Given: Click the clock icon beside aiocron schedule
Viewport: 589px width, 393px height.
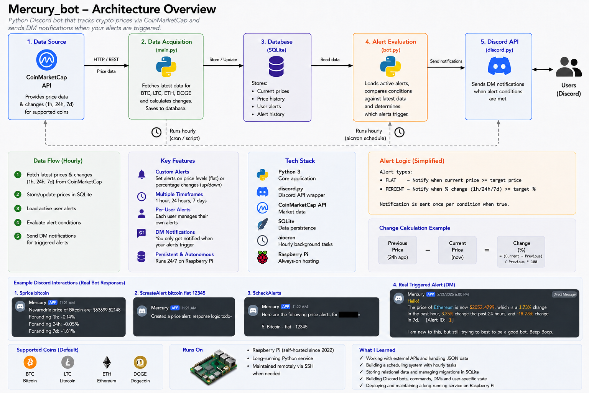Looking at the screenshot, I should pos(400,132).
